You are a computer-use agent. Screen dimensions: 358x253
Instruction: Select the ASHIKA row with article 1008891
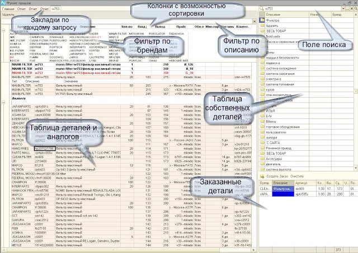(x=131, y=233)
